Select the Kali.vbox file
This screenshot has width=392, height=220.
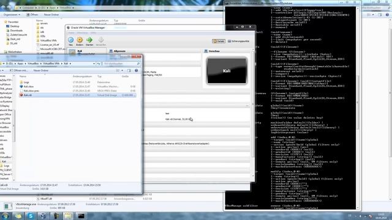(29, 87)
